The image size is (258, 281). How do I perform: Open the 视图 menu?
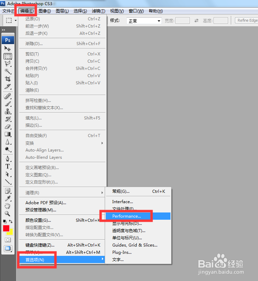pos(117,11)
